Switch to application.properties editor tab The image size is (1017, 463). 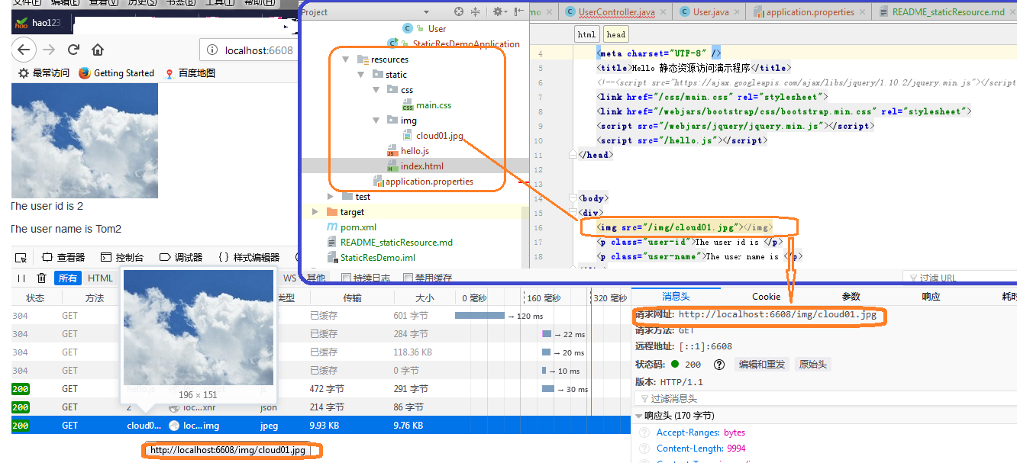point(810,12)
